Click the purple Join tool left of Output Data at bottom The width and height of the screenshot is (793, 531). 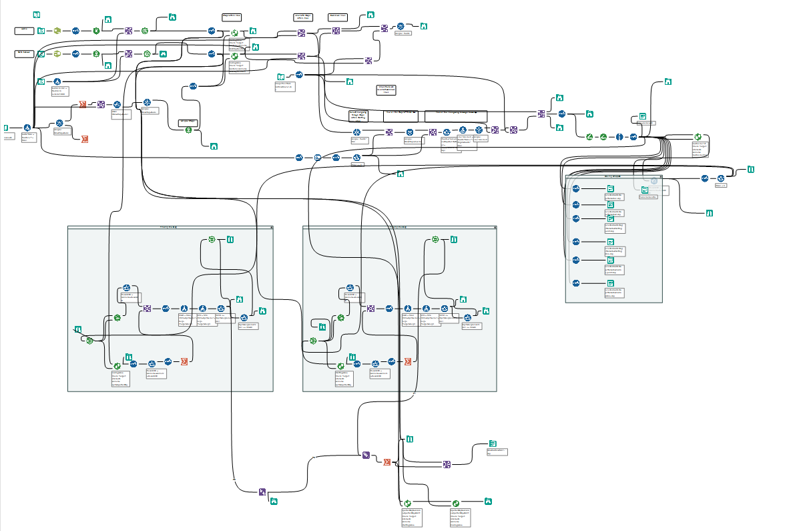click(447, 464)
